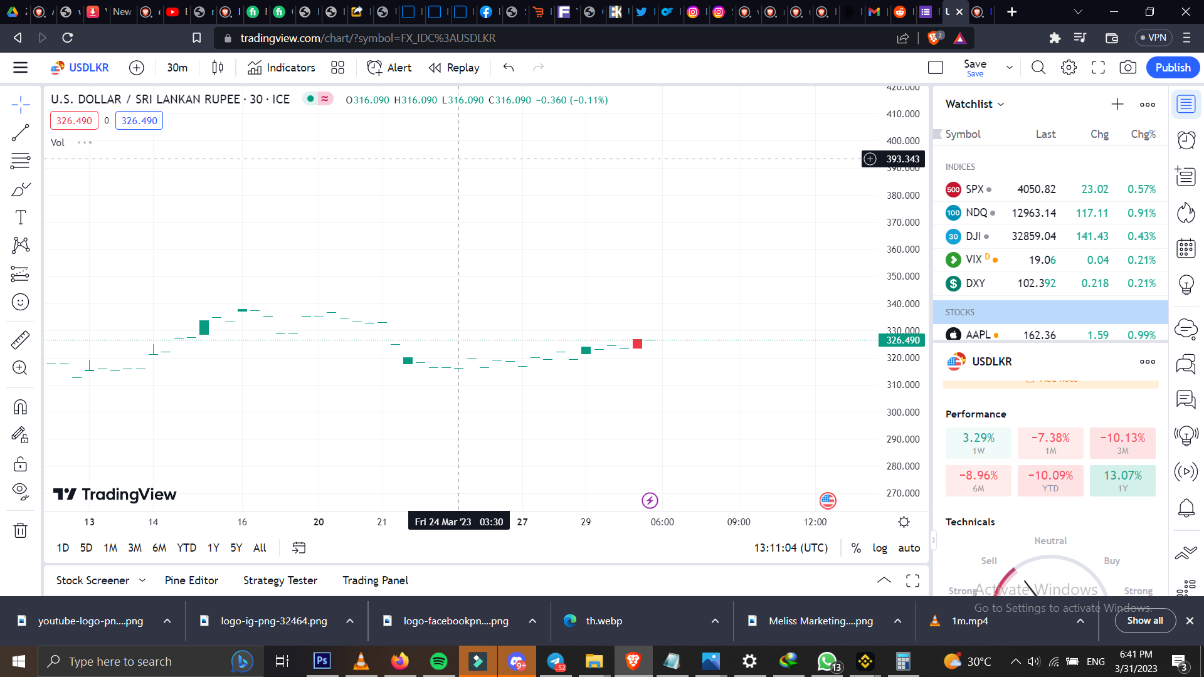
Task: Open quick search magnifier in top toolbar
Action: 1038,68
